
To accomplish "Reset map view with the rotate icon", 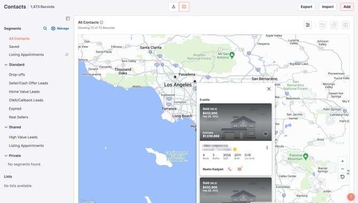I will coord(343,177).
